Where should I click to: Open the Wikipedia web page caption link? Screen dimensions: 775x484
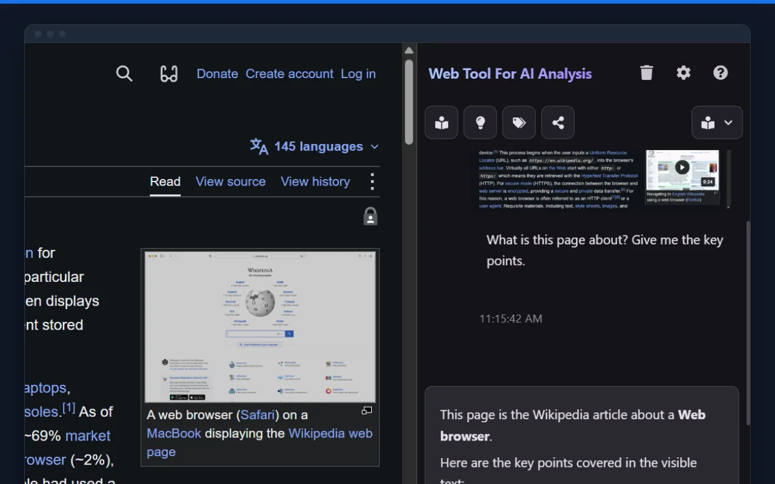point(259,442)
